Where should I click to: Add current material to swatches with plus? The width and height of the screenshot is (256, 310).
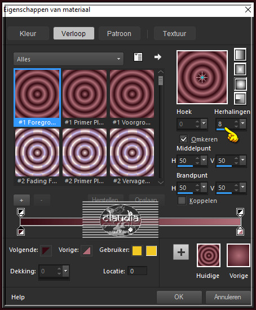(181, 252)
